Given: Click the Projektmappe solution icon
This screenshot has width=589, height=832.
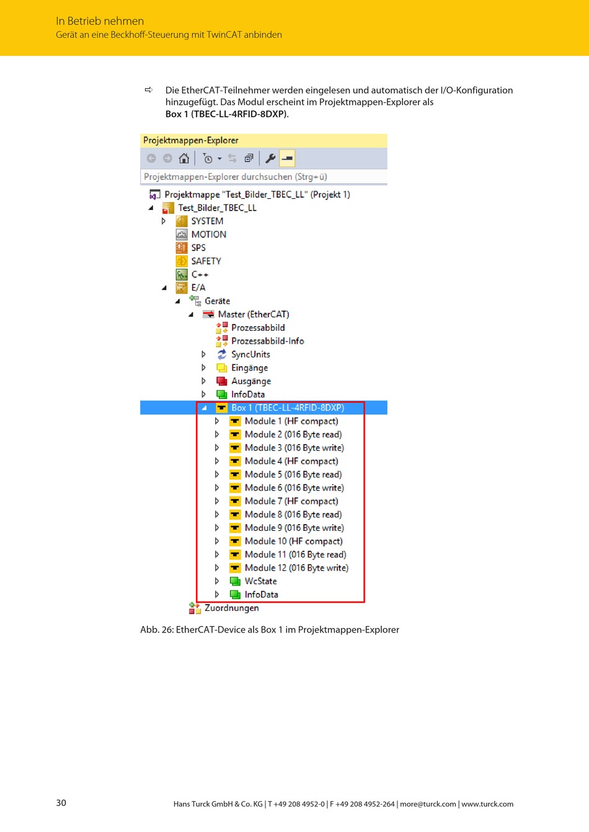Looking at the screenshot, I should tap(155, 195).
